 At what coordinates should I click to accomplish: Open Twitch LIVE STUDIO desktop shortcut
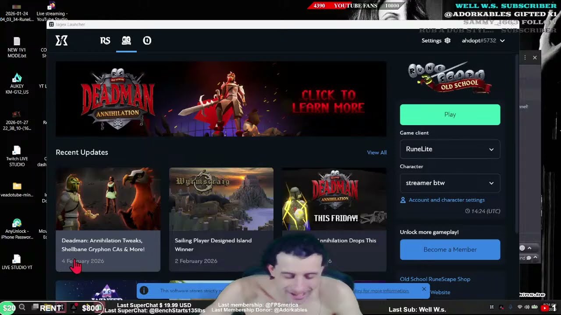(17, 156)
